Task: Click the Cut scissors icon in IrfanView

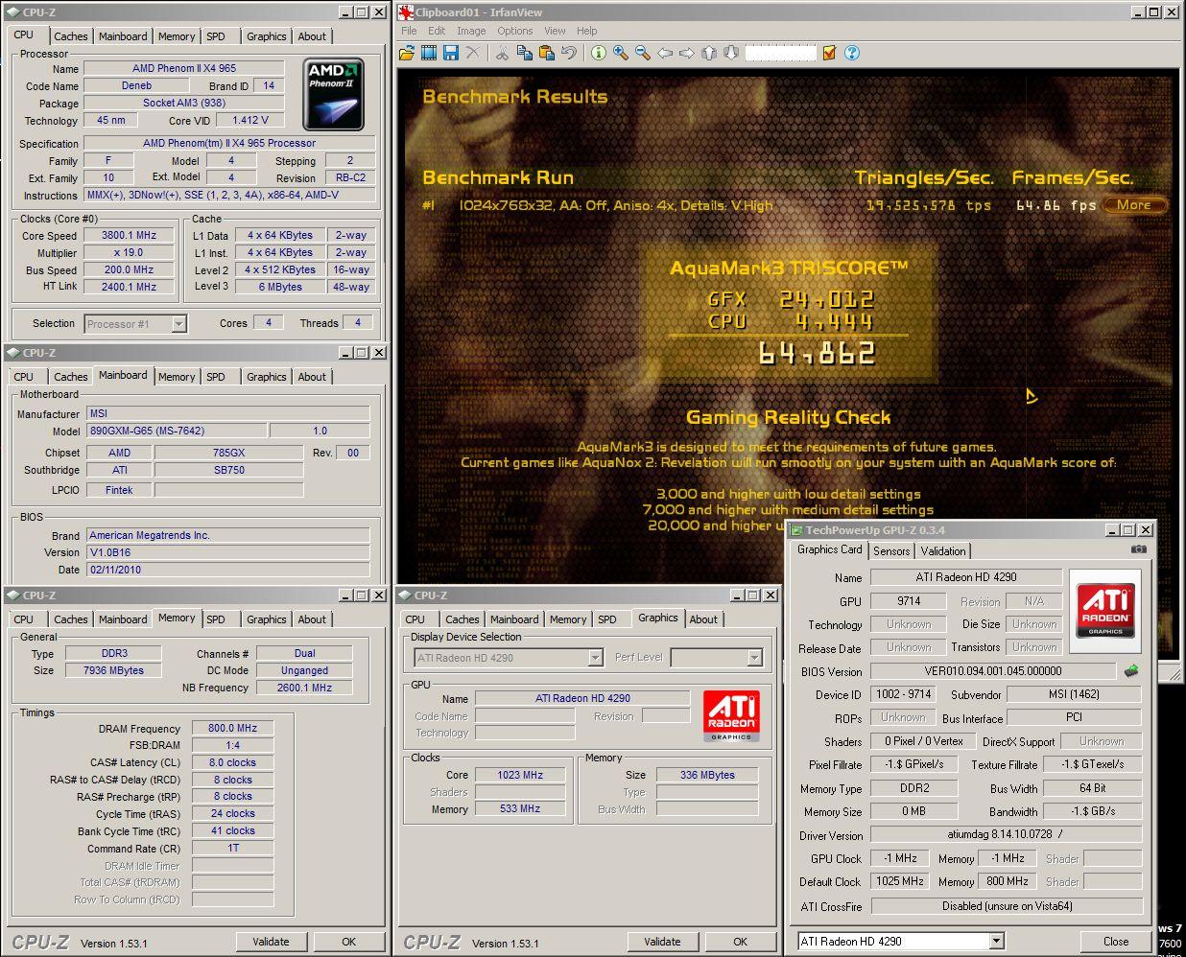Action: point(502,53)
